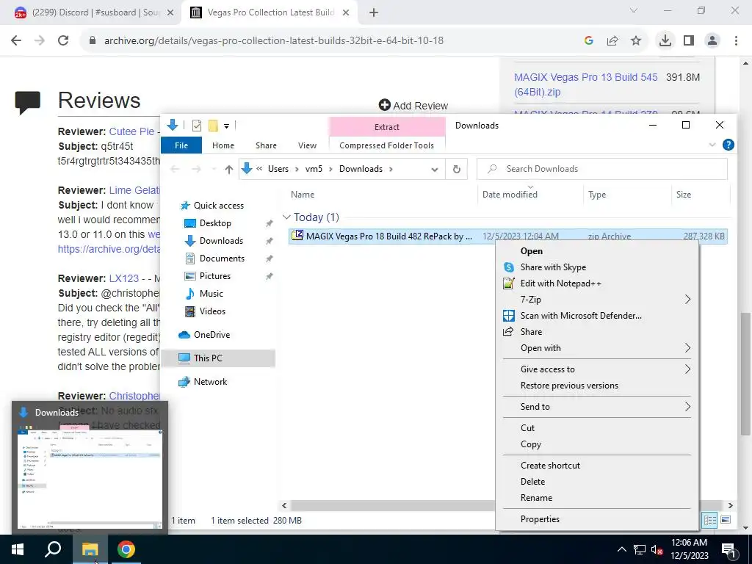
Task: Toggle Chrome side panel icon
Action: click(689, 41)
